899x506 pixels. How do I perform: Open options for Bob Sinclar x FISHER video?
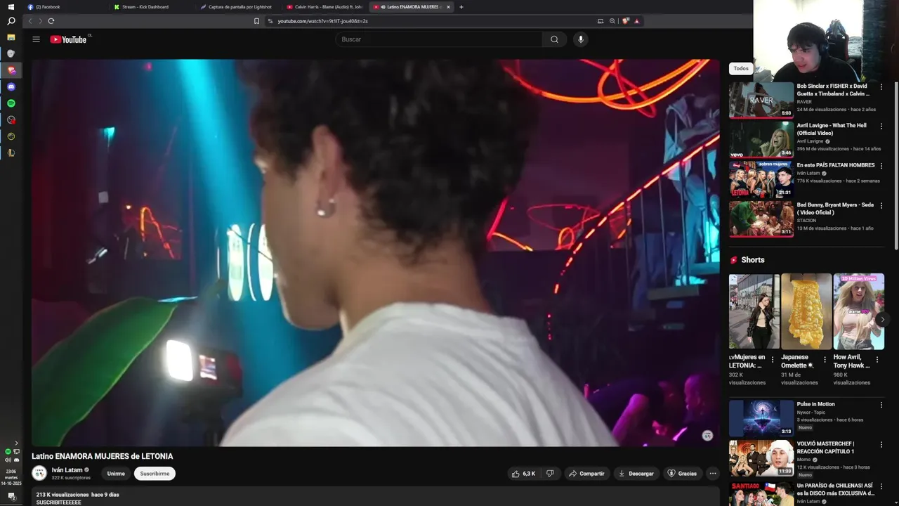tap(881, 86)
